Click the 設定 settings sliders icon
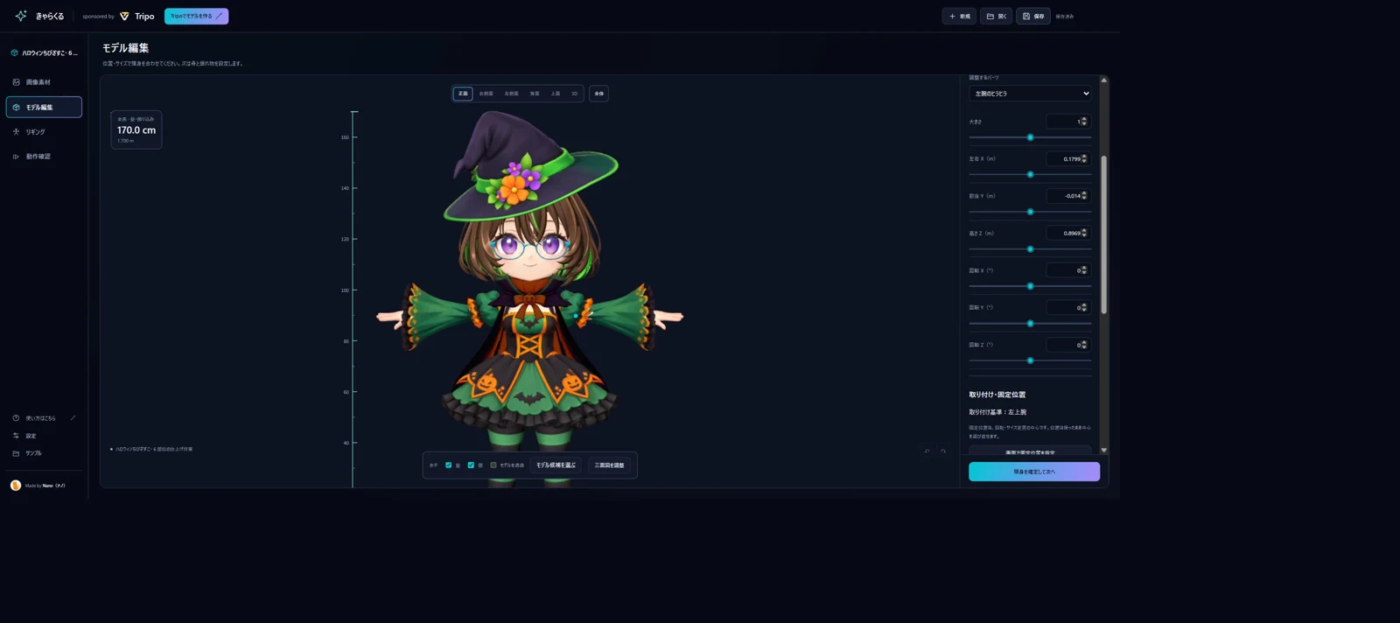1400x623 pixels. 16,435
